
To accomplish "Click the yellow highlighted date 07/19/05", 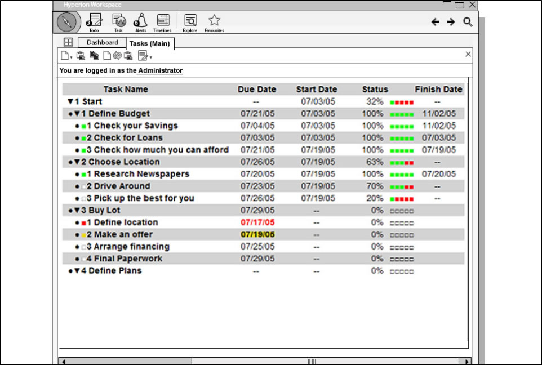I will 257,234.
